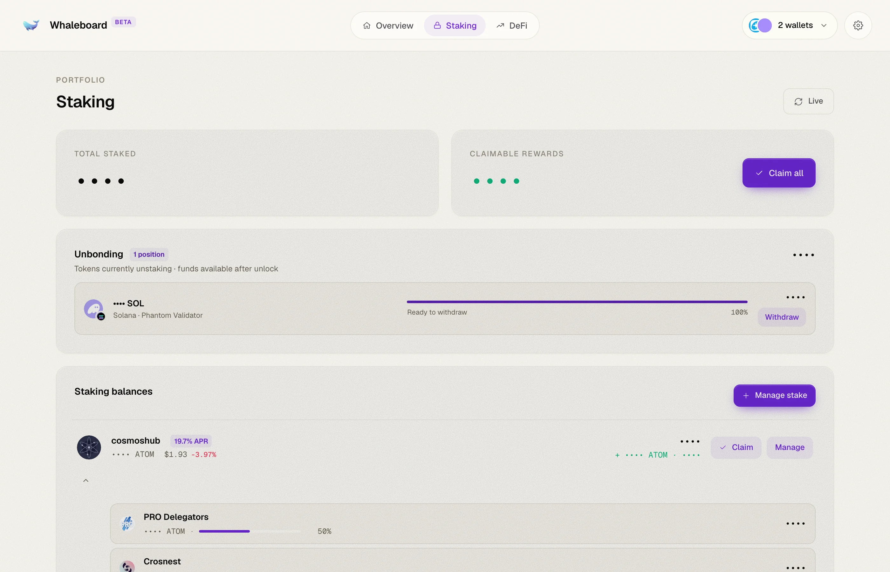Click the Solana · Phantom Validator label
Image resolution: width=890 pixels, height=572 pixels.
pyautogui.click(x=158, y=315)
